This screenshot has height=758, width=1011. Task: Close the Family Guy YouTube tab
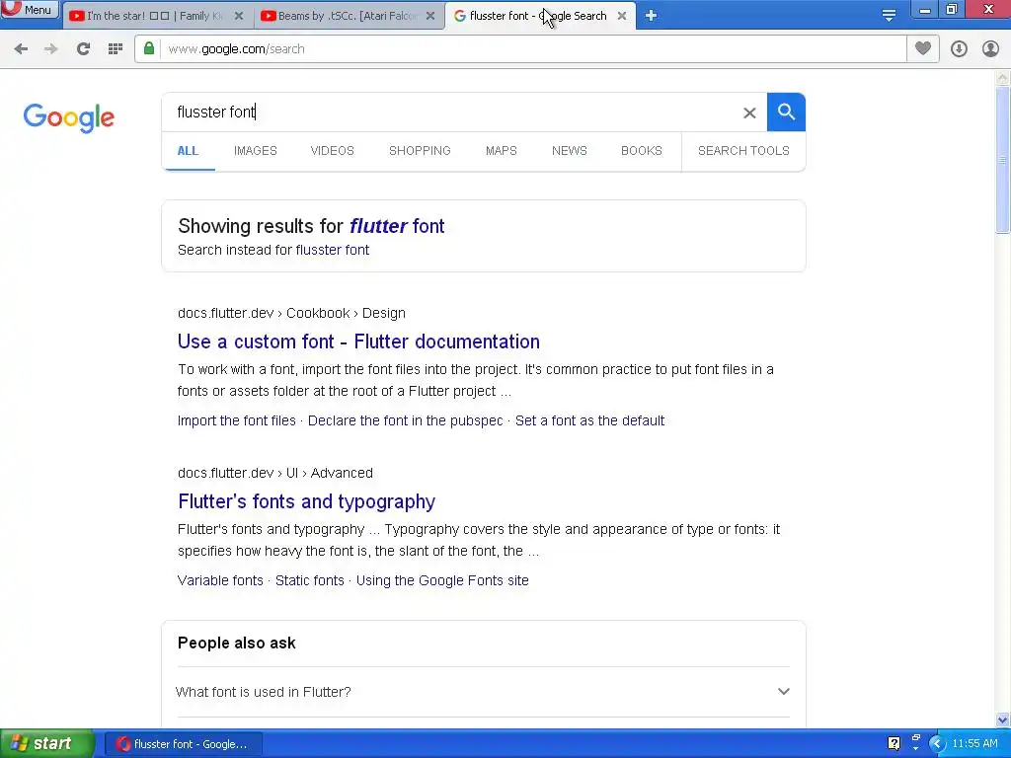239,16
